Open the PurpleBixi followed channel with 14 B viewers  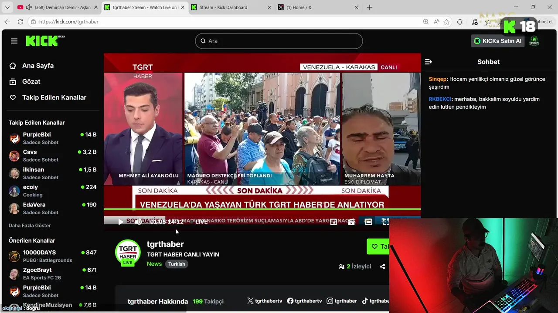(52, 138)
